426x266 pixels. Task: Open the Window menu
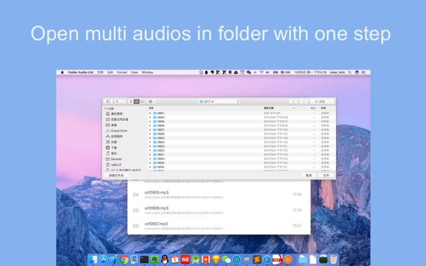[148, 72]
